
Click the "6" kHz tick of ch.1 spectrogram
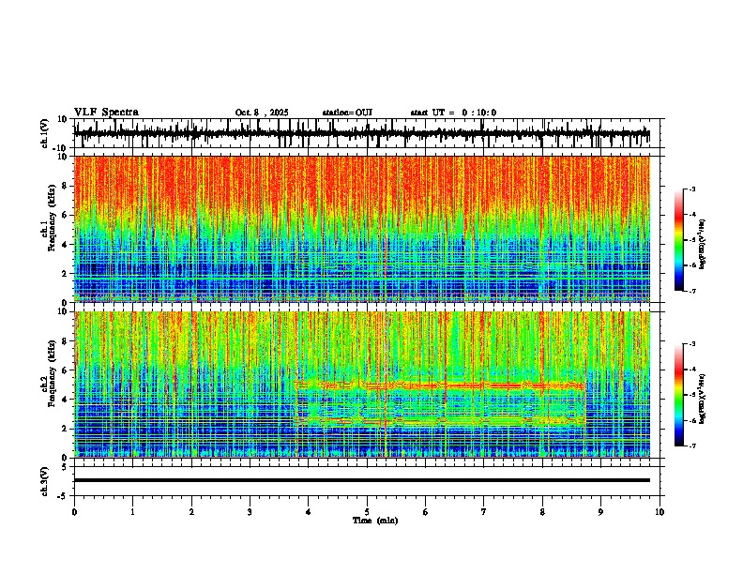click(x=67, y=215)
